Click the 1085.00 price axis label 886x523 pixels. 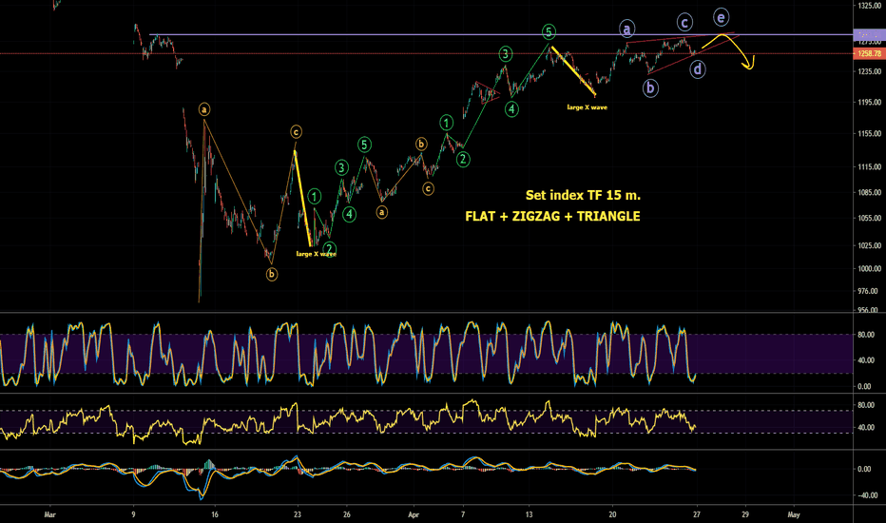click(x=869, y=193)
